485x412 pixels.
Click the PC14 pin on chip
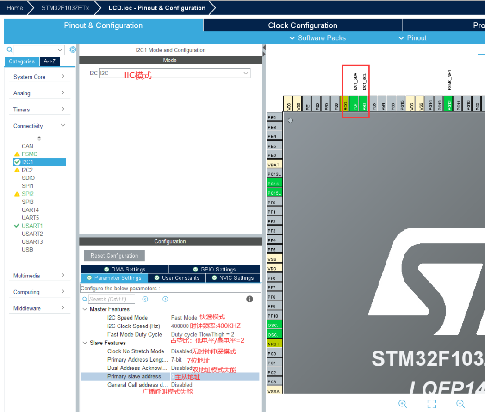click(x=275, y=183)
